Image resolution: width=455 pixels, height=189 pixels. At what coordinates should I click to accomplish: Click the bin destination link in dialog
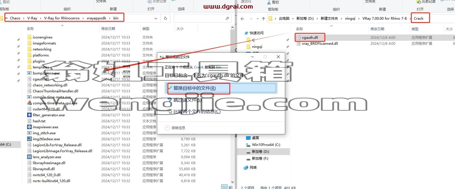point(219,67)
